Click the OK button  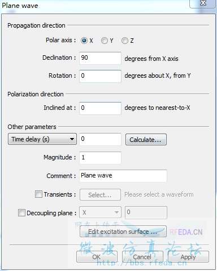point(97,257)
